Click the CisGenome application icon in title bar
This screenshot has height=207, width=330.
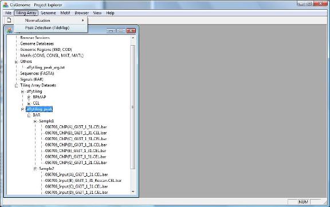coord(6,5)
